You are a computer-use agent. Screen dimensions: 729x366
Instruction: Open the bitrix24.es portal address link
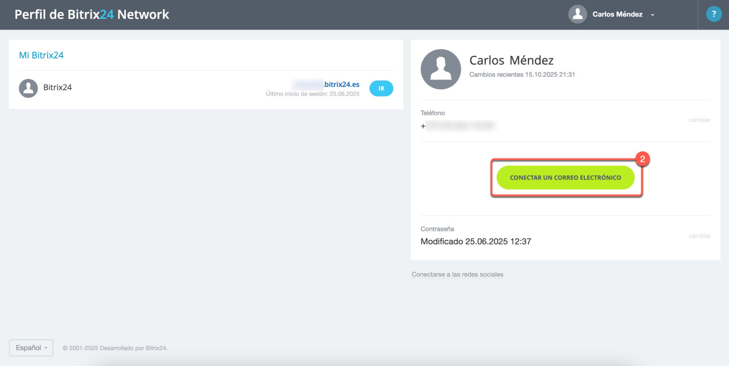326,84
